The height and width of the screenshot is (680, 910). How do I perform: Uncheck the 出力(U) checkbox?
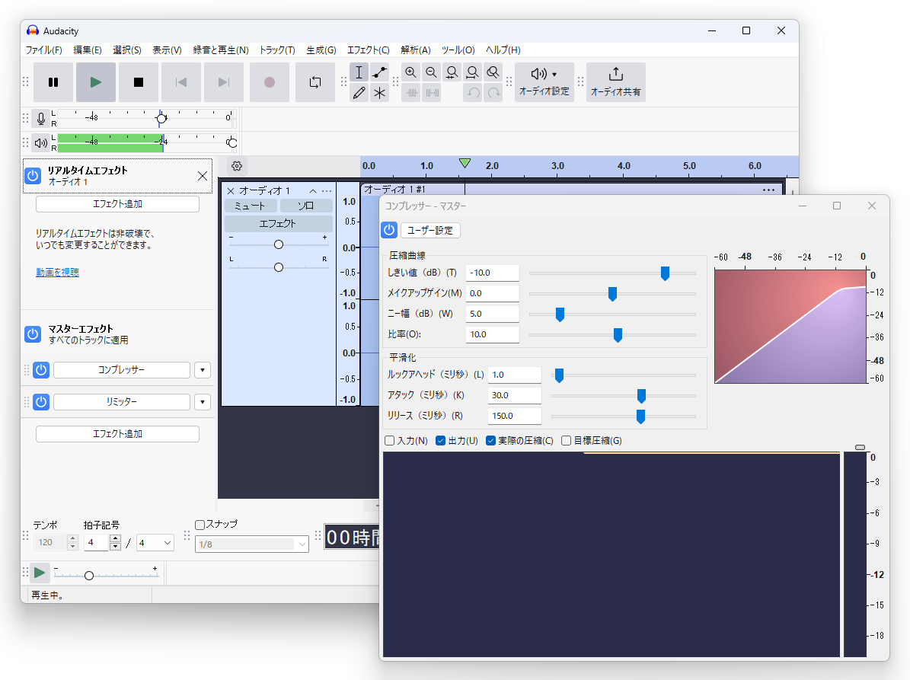pyautogui.click(x=440, y=441)
